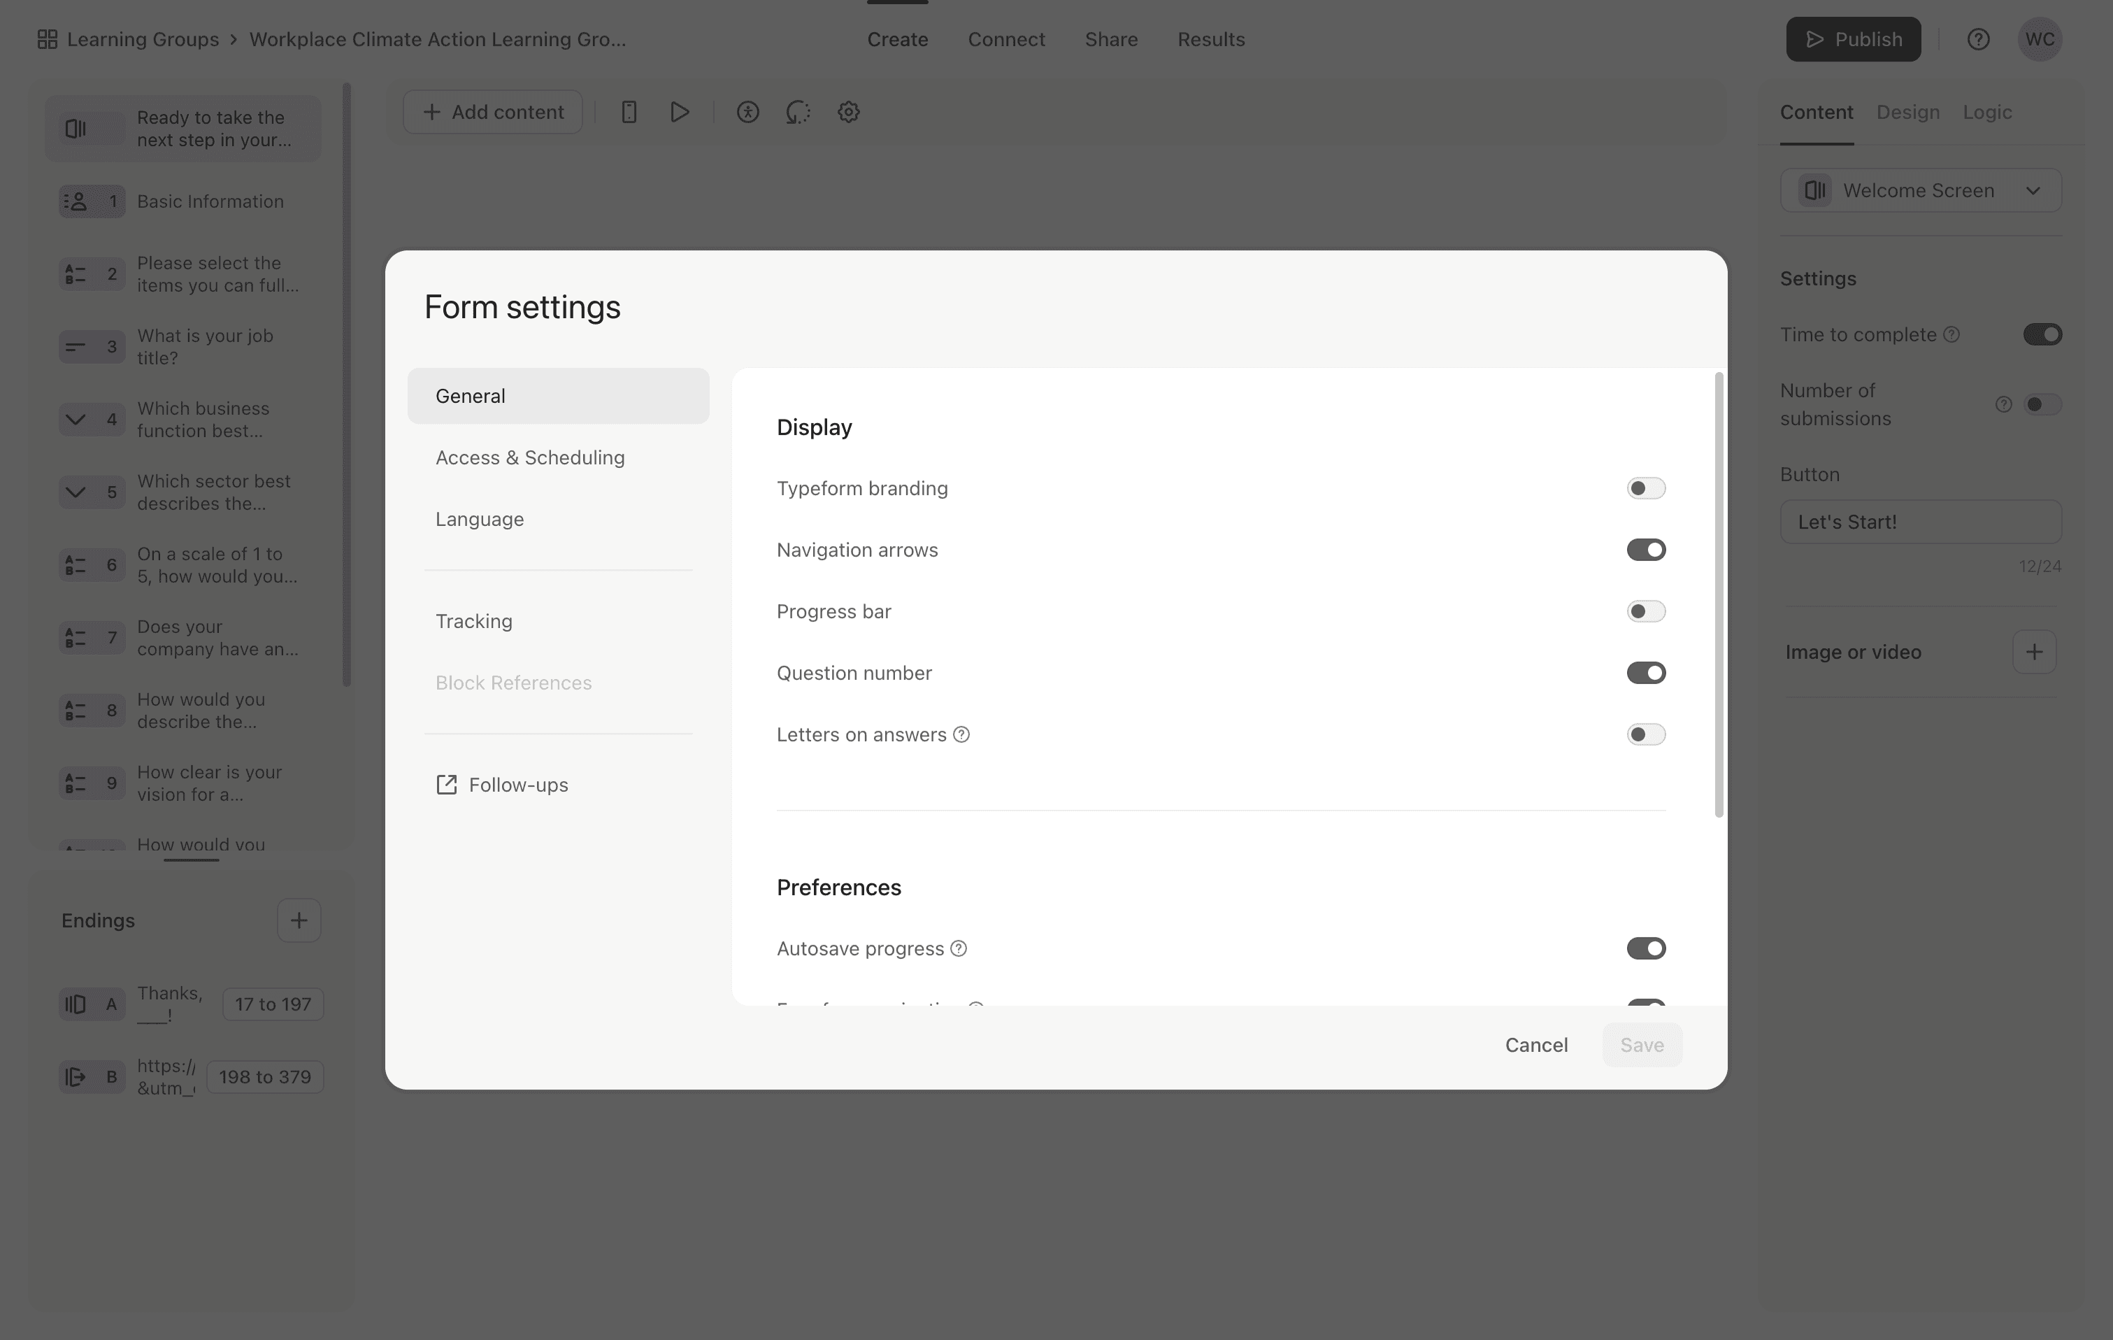Open the AI regenerate circular arrow icon
The image size is (2113, 1340).
pyautogui.click(x=798, y=113)
